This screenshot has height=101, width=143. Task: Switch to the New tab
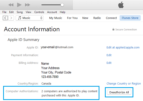85,18
